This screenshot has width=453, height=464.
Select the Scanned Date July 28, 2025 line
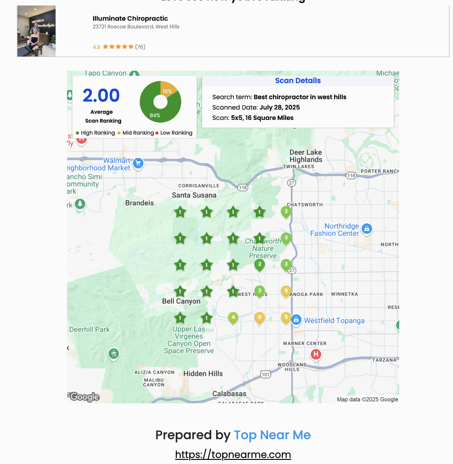(x=256, y=108)
